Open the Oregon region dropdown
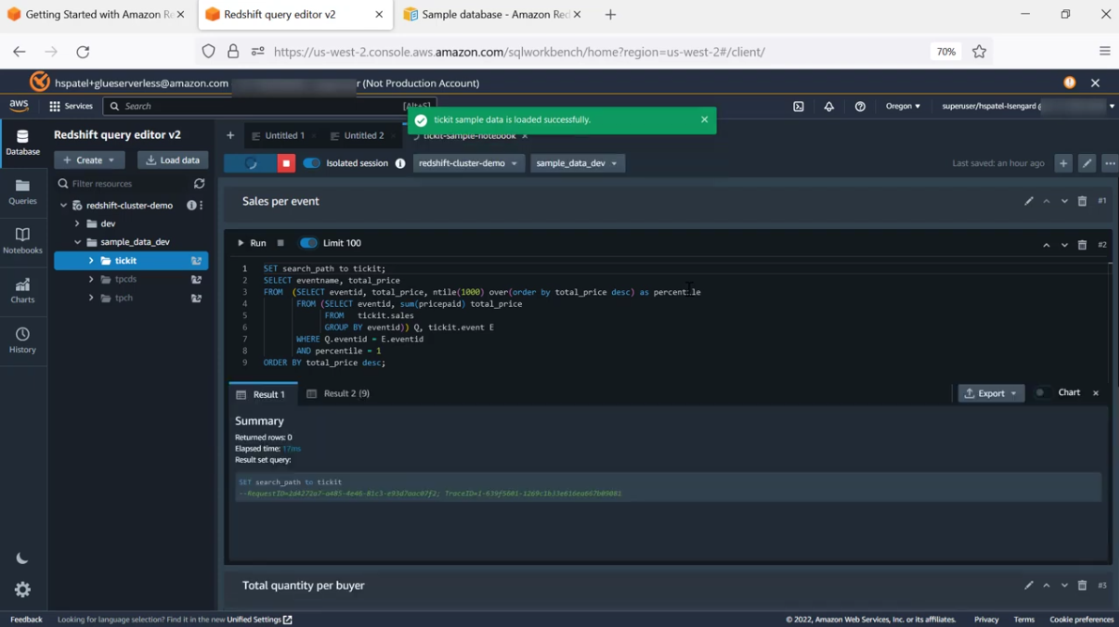The image size is (1119, 627). [903, 106]
